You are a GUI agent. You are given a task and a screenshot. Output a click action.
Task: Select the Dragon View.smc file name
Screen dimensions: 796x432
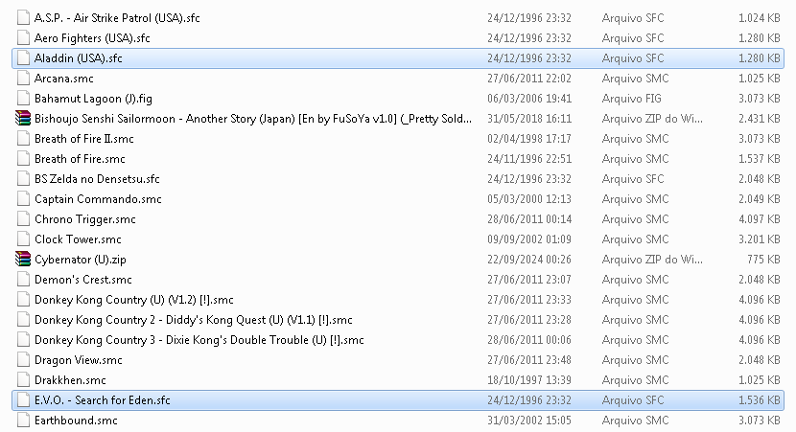coord(79,360)
